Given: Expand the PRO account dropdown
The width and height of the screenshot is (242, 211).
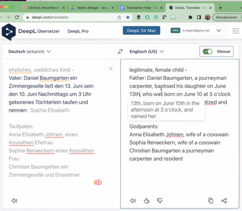Looking at the screenshot, I should point(218,31).
